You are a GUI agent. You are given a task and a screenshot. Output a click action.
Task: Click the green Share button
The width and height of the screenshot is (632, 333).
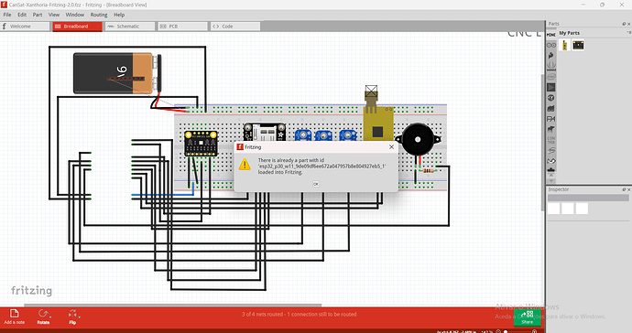(x=528, y=317)
